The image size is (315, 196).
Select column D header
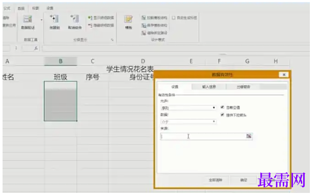pyautogui.click(x=143, y=61)
